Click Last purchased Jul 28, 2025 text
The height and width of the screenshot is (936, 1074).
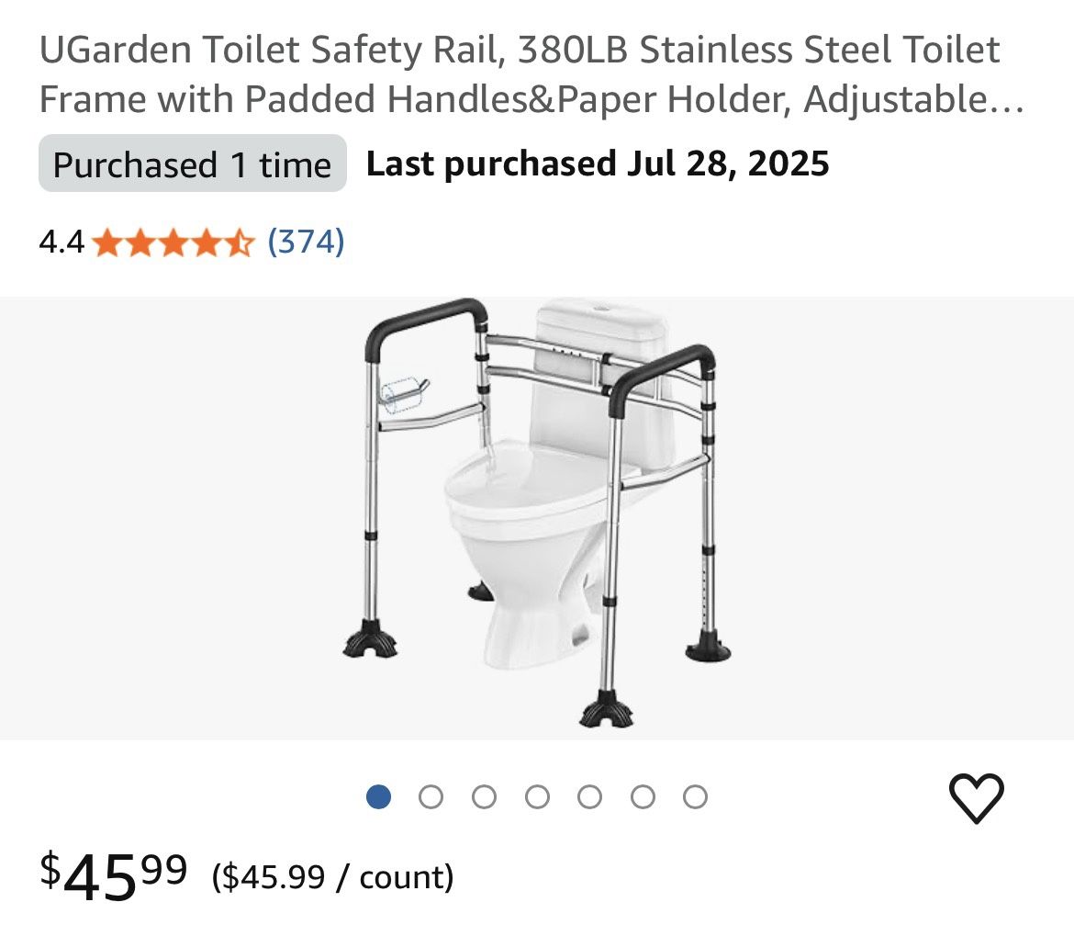tap(598, 164)
